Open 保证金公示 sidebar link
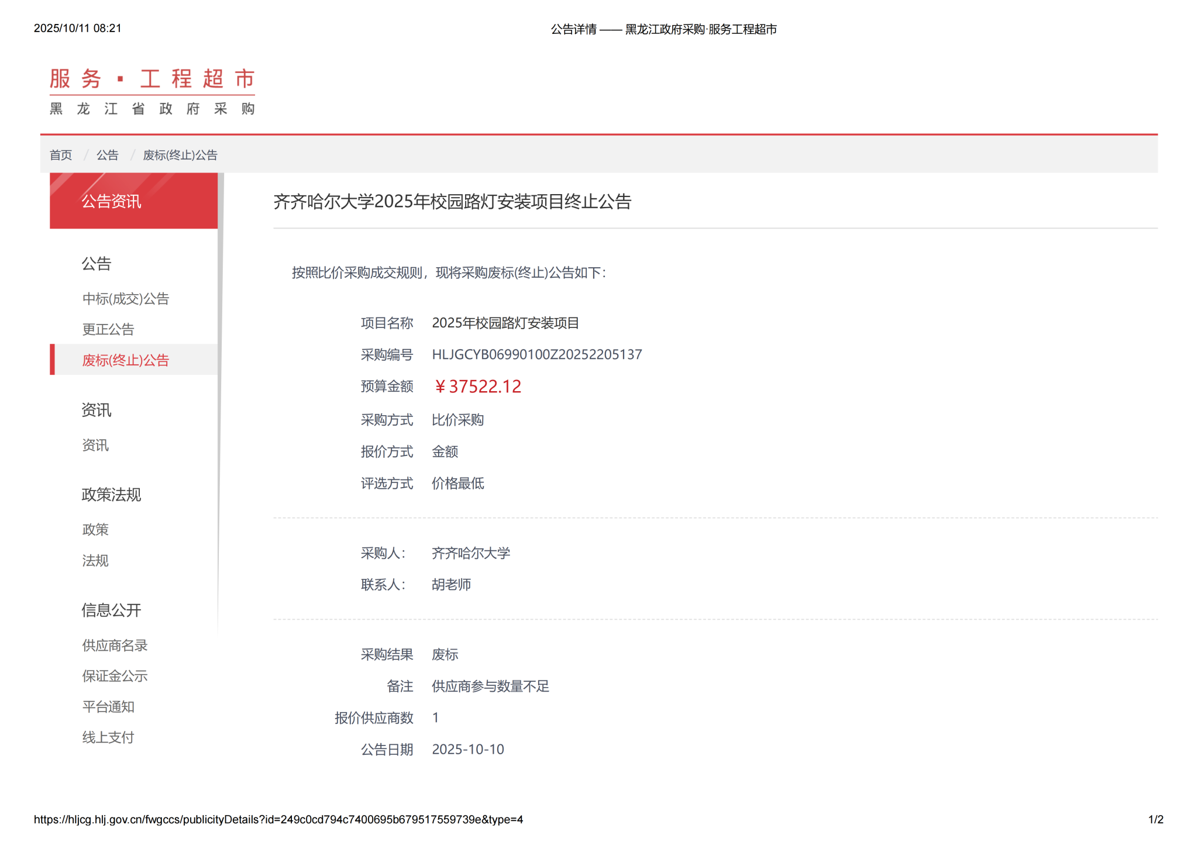 click(x=115, y=676)
